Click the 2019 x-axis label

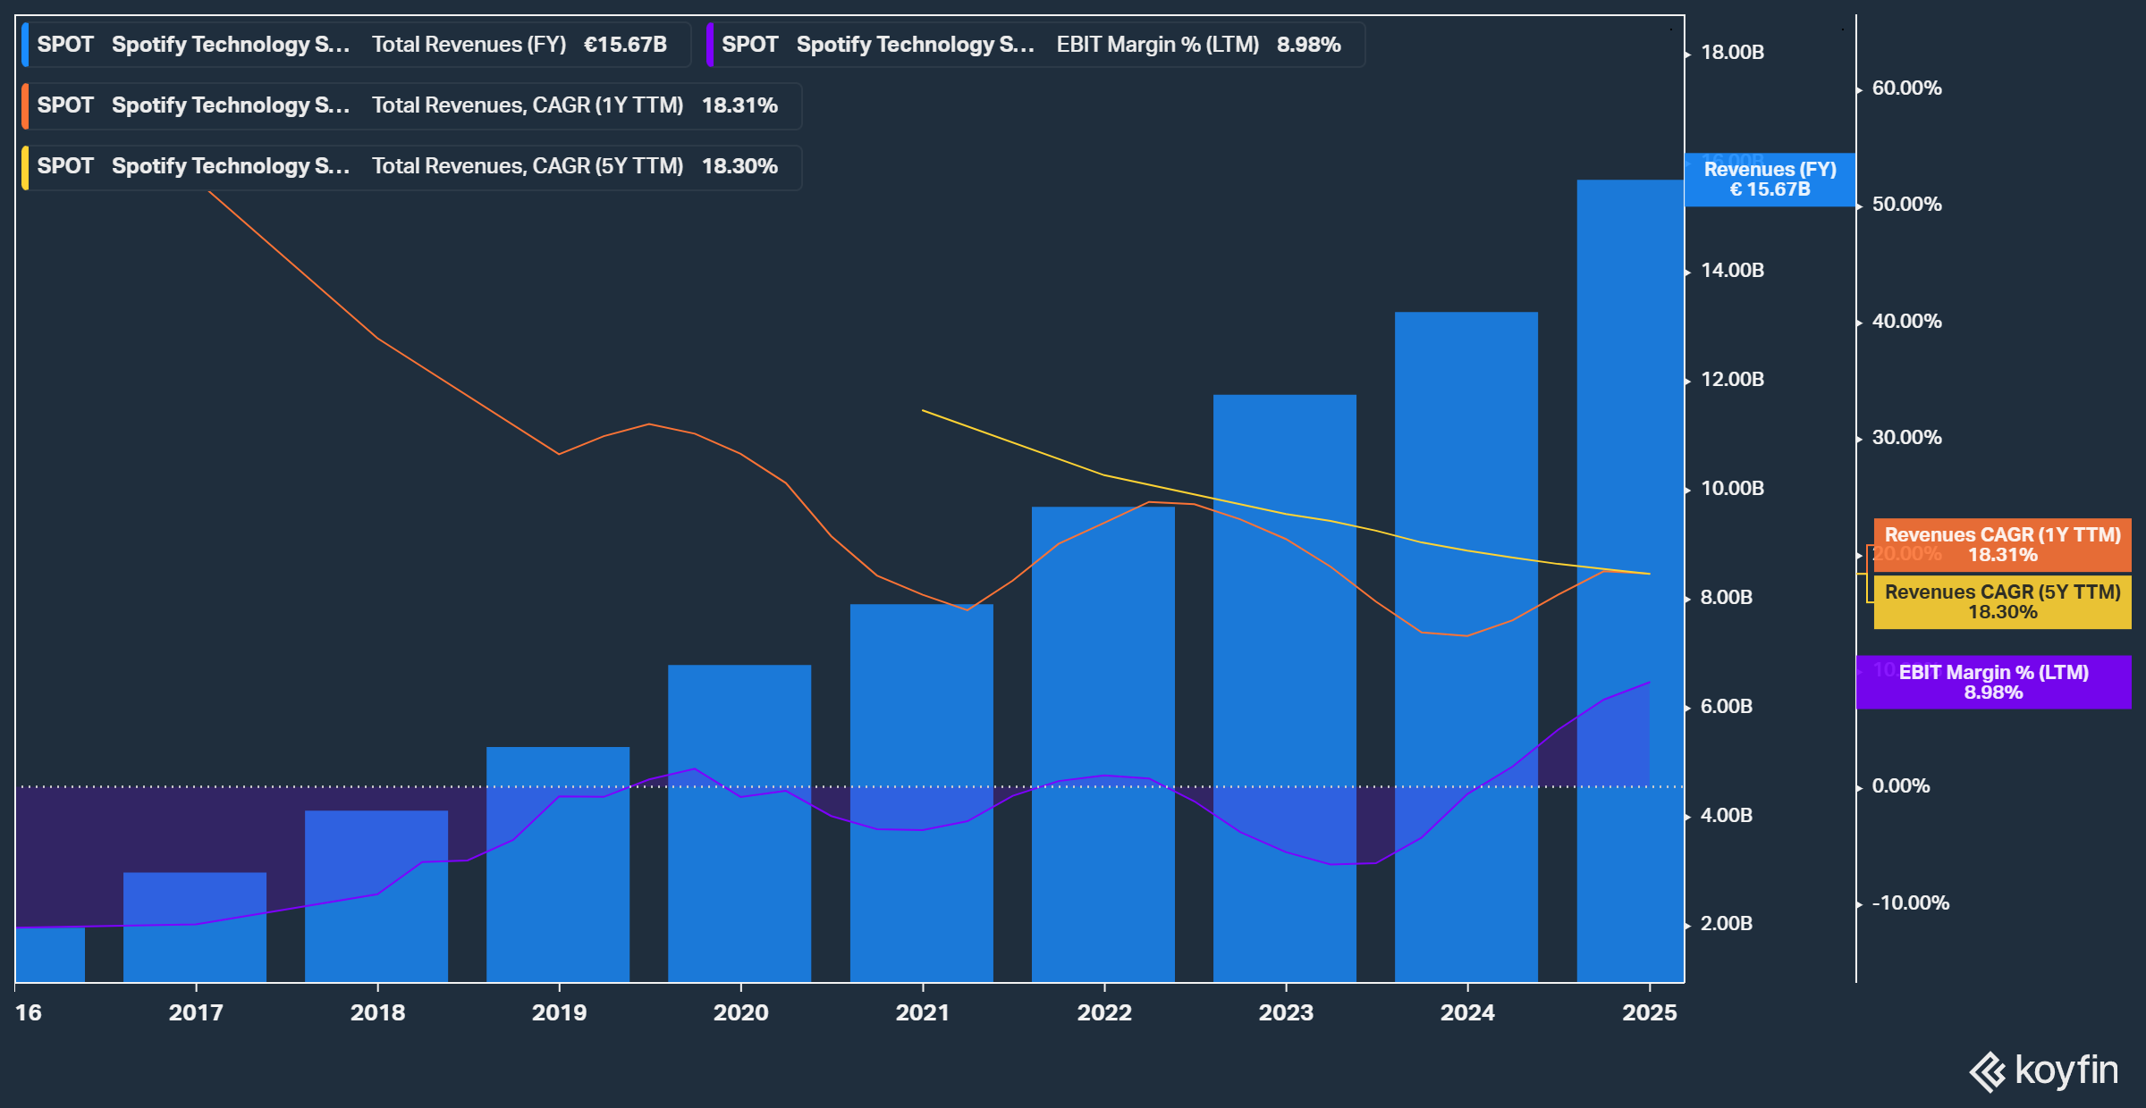pos(559,1012)
